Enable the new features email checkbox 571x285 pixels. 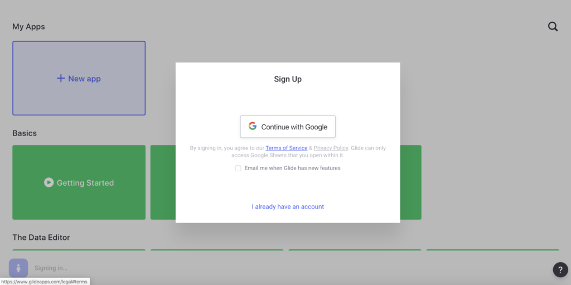[x=238, y=168]
